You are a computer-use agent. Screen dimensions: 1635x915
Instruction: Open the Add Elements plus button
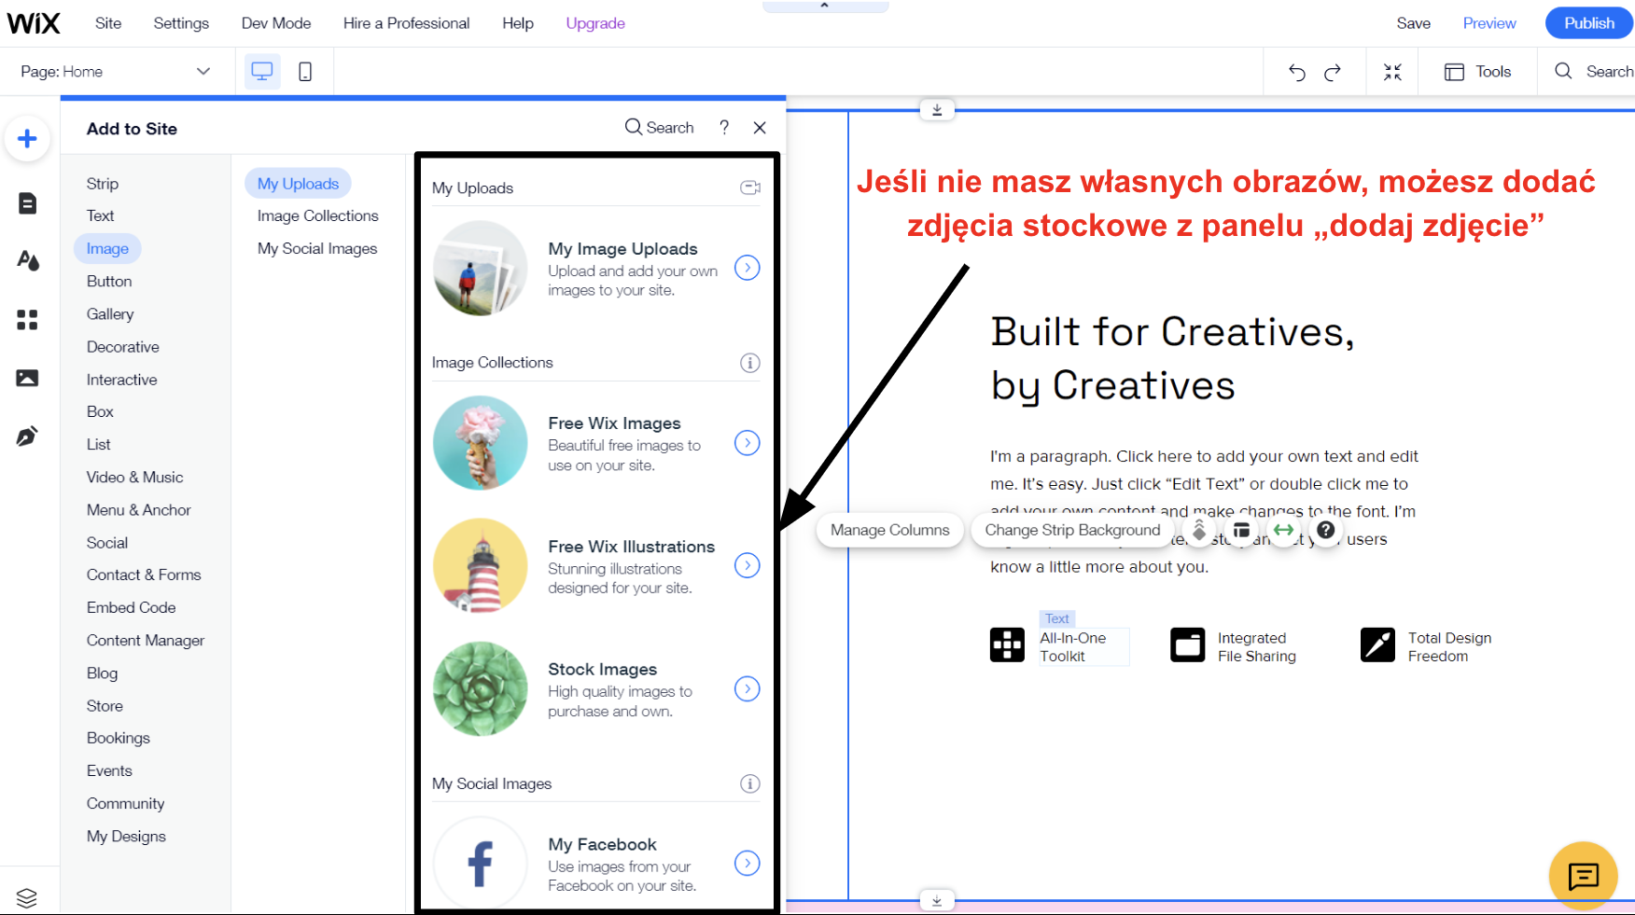pyautogui.click(x=27, y=139)
